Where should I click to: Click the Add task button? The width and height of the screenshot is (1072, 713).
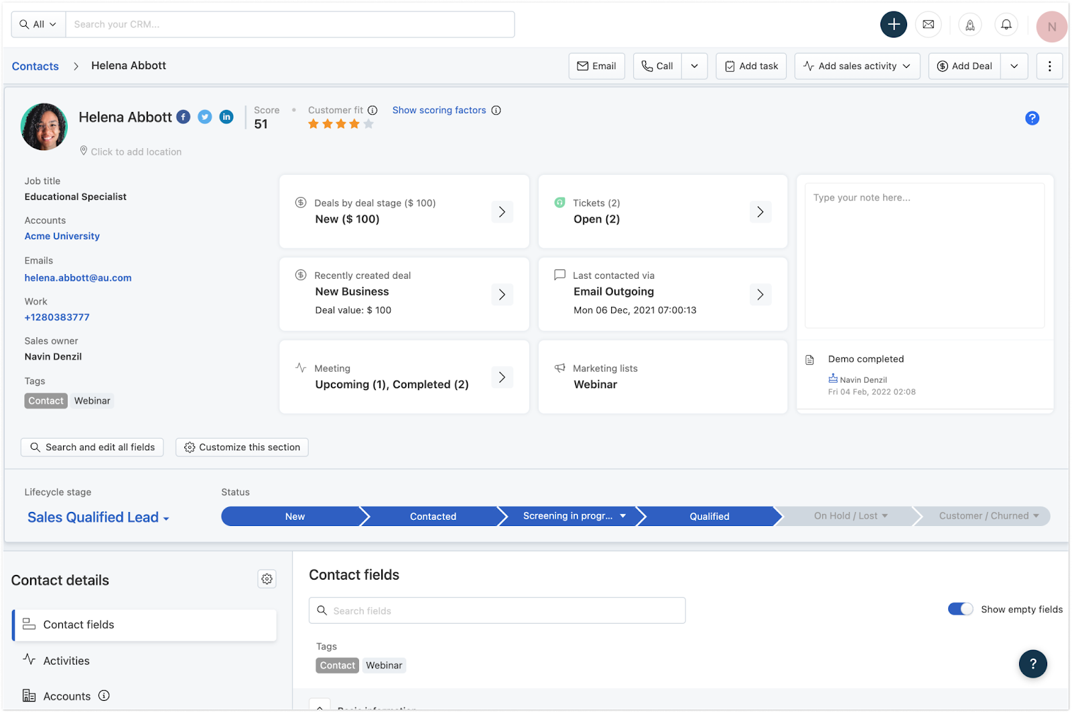click(x=751, y=66)
